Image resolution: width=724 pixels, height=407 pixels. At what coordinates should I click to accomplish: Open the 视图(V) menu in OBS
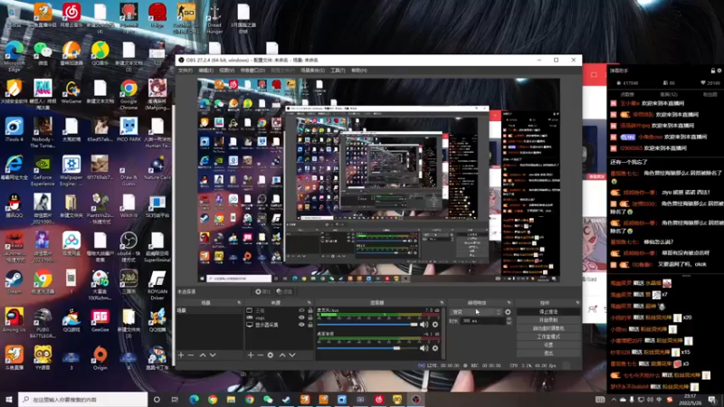pyautogui.click(x=227, y=71)
